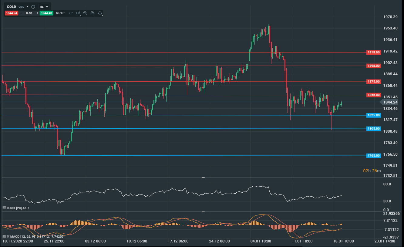Select the 1825.00 blue support level tag
The image size is (404, 247).
373,115
